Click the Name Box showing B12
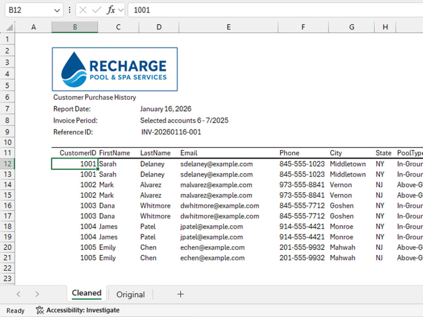 coord(34,10)
